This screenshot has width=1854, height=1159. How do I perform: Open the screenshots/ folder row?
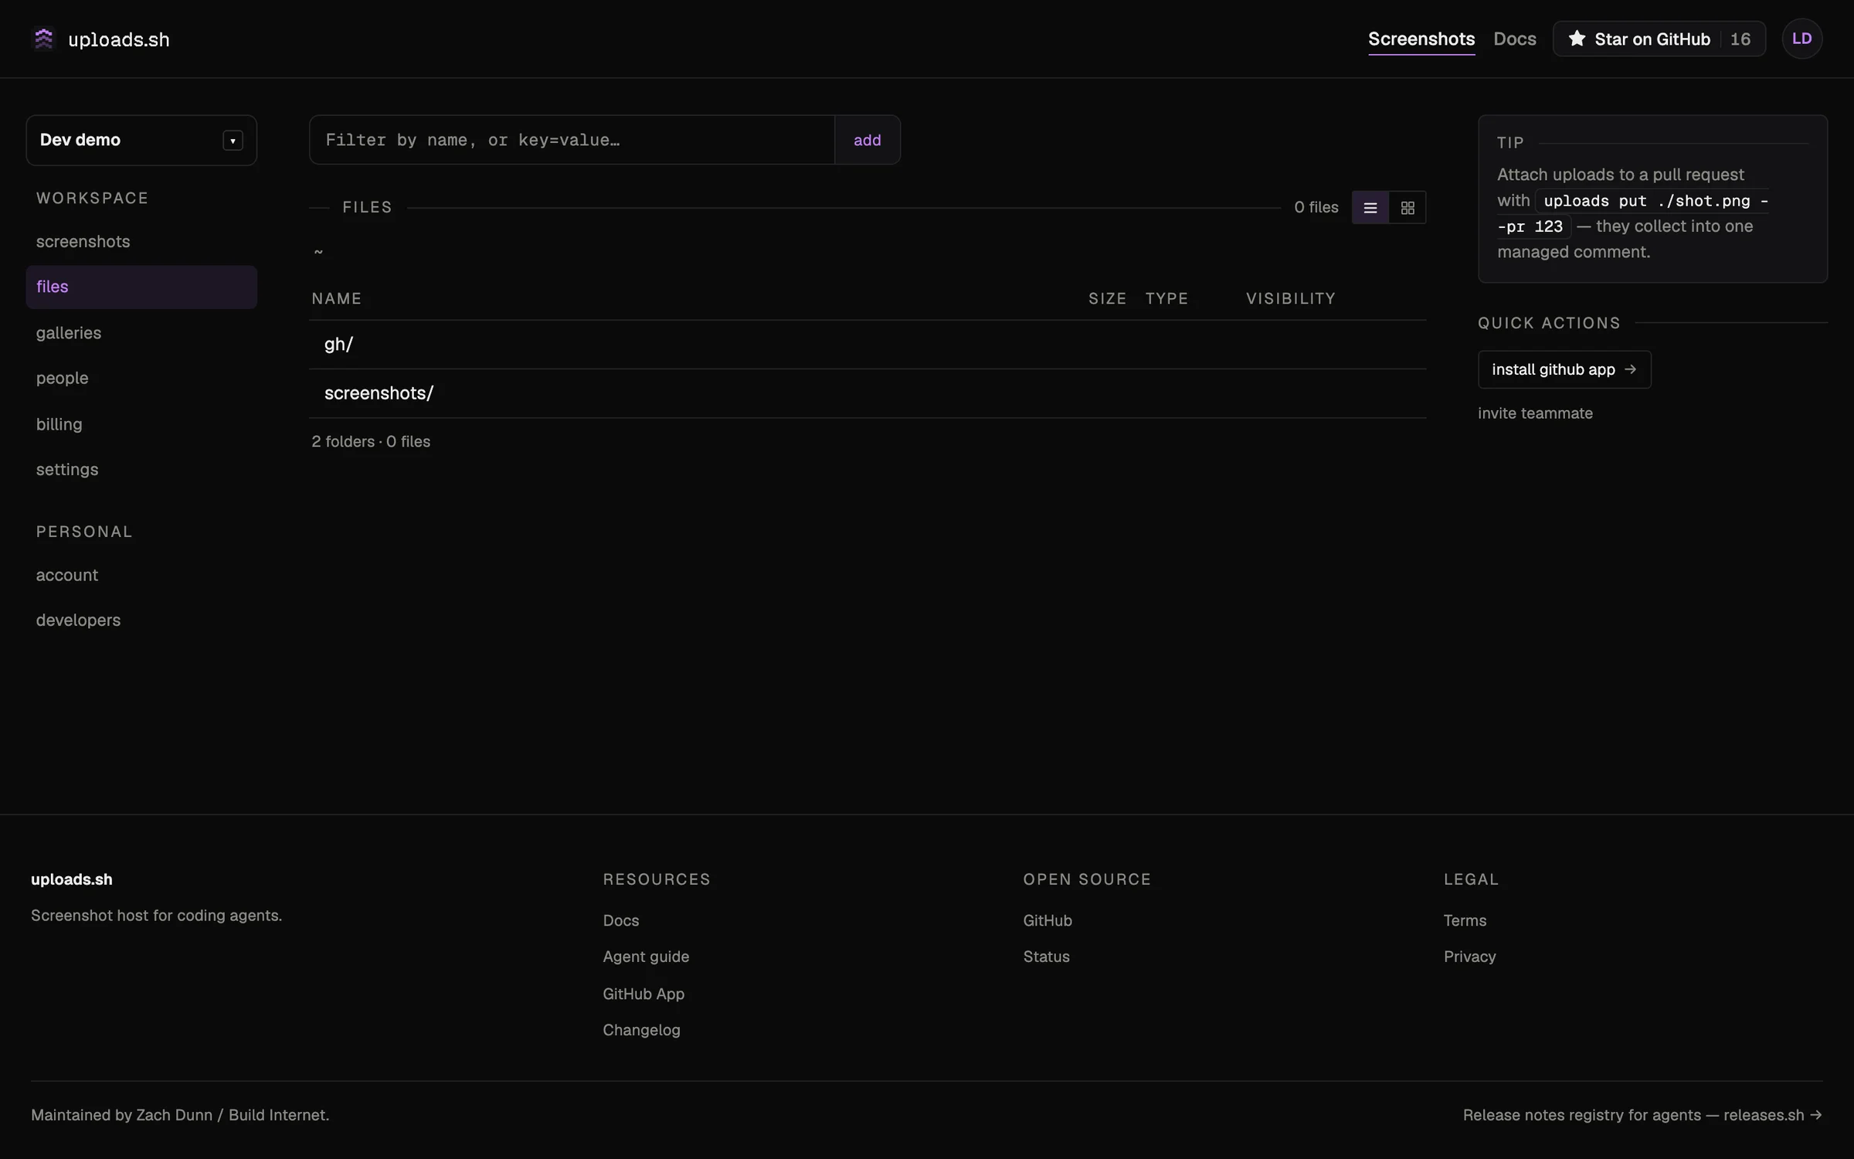tap(868, 393)
